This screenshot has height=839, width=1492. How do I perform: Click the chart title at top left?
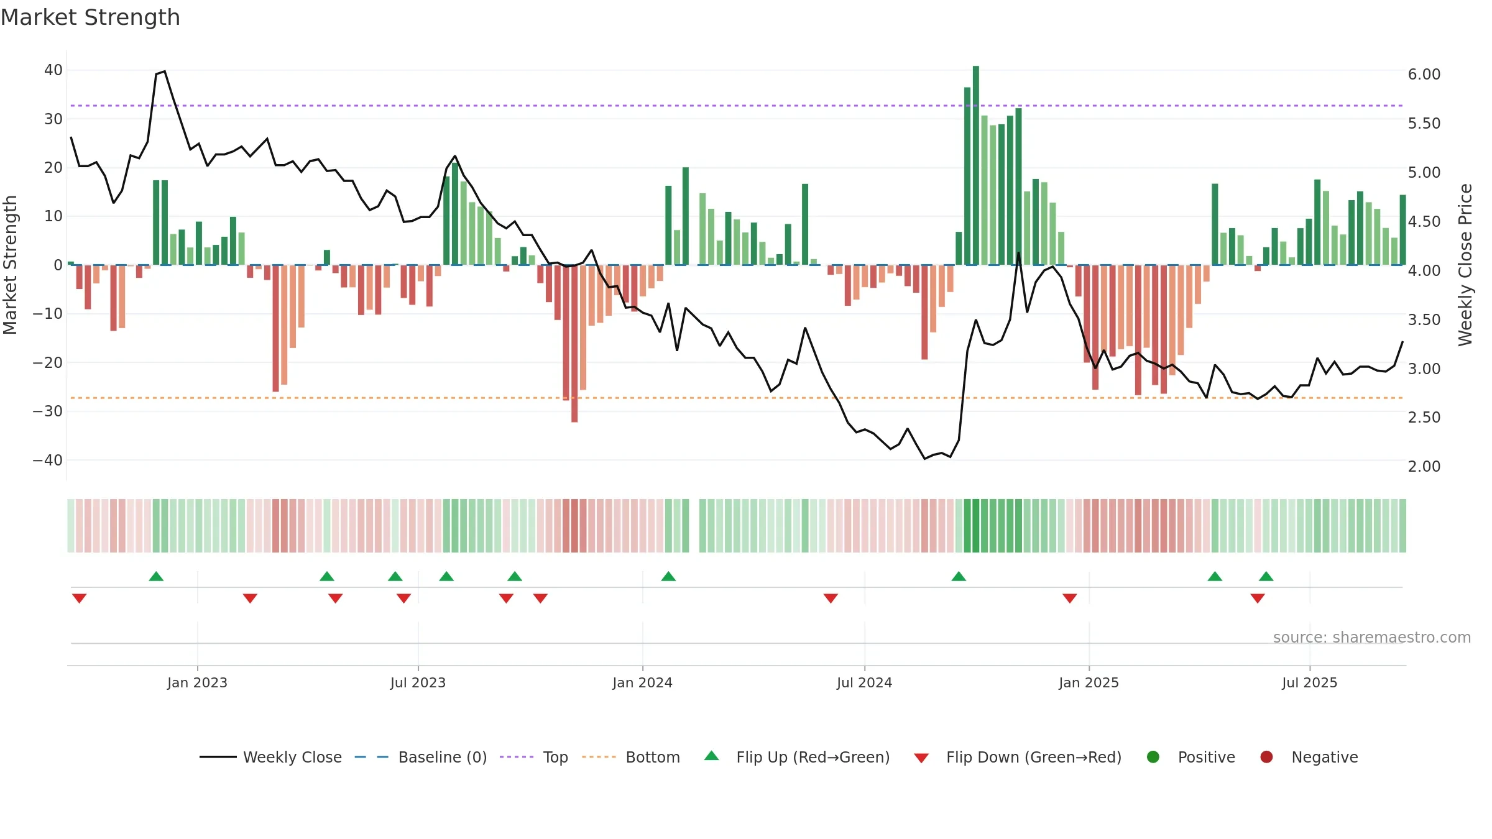click(x=90, y=17)
